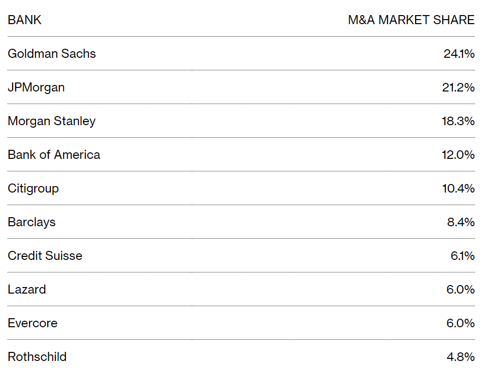The height and width of the screenshot is (371, 485).
Task: Select the Citigroup bank name
Action: point(33,189)
